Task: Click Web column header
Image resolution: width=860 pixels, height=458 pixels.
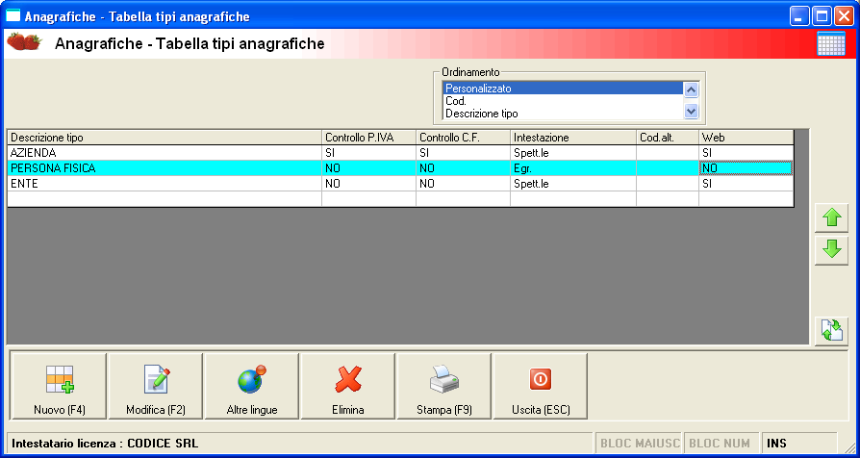Action: click(746, 138)
